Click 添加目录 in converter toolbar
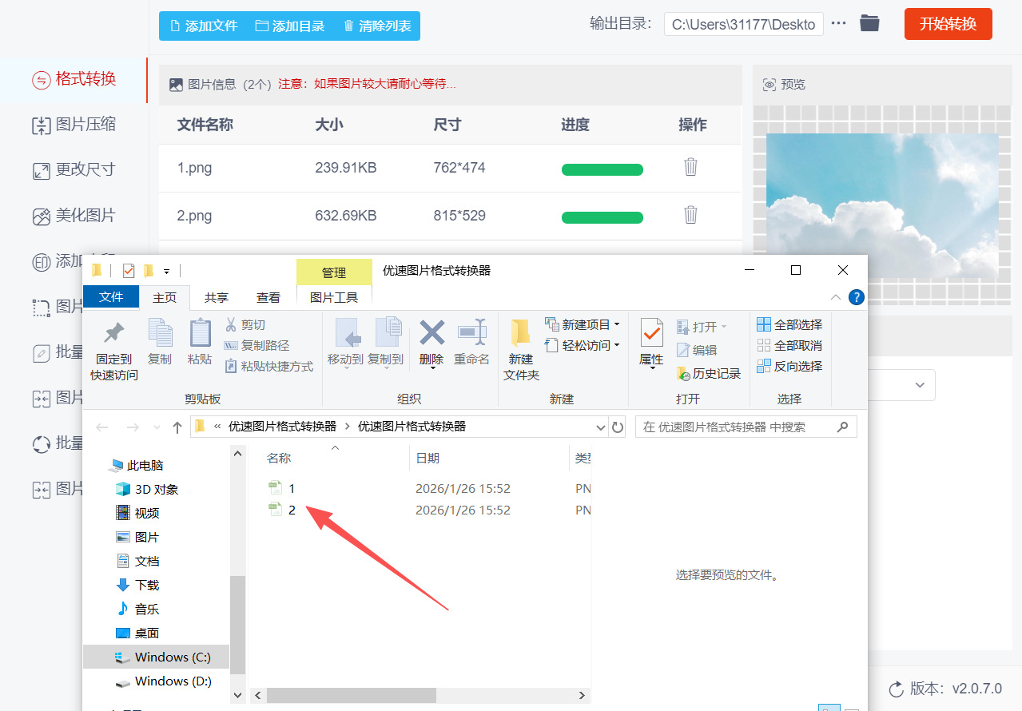The image size is (1022, 711). pyautogui.click(x=290, y=26)
